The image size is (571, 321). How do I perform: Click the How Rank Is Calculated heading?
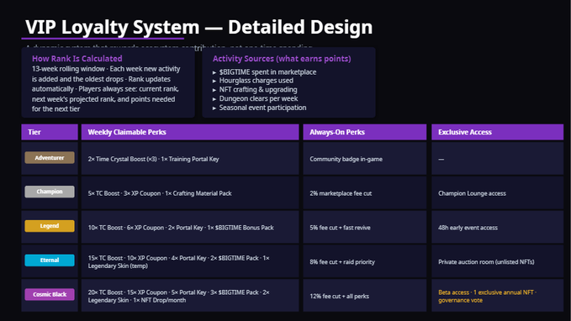click(77, 59)
